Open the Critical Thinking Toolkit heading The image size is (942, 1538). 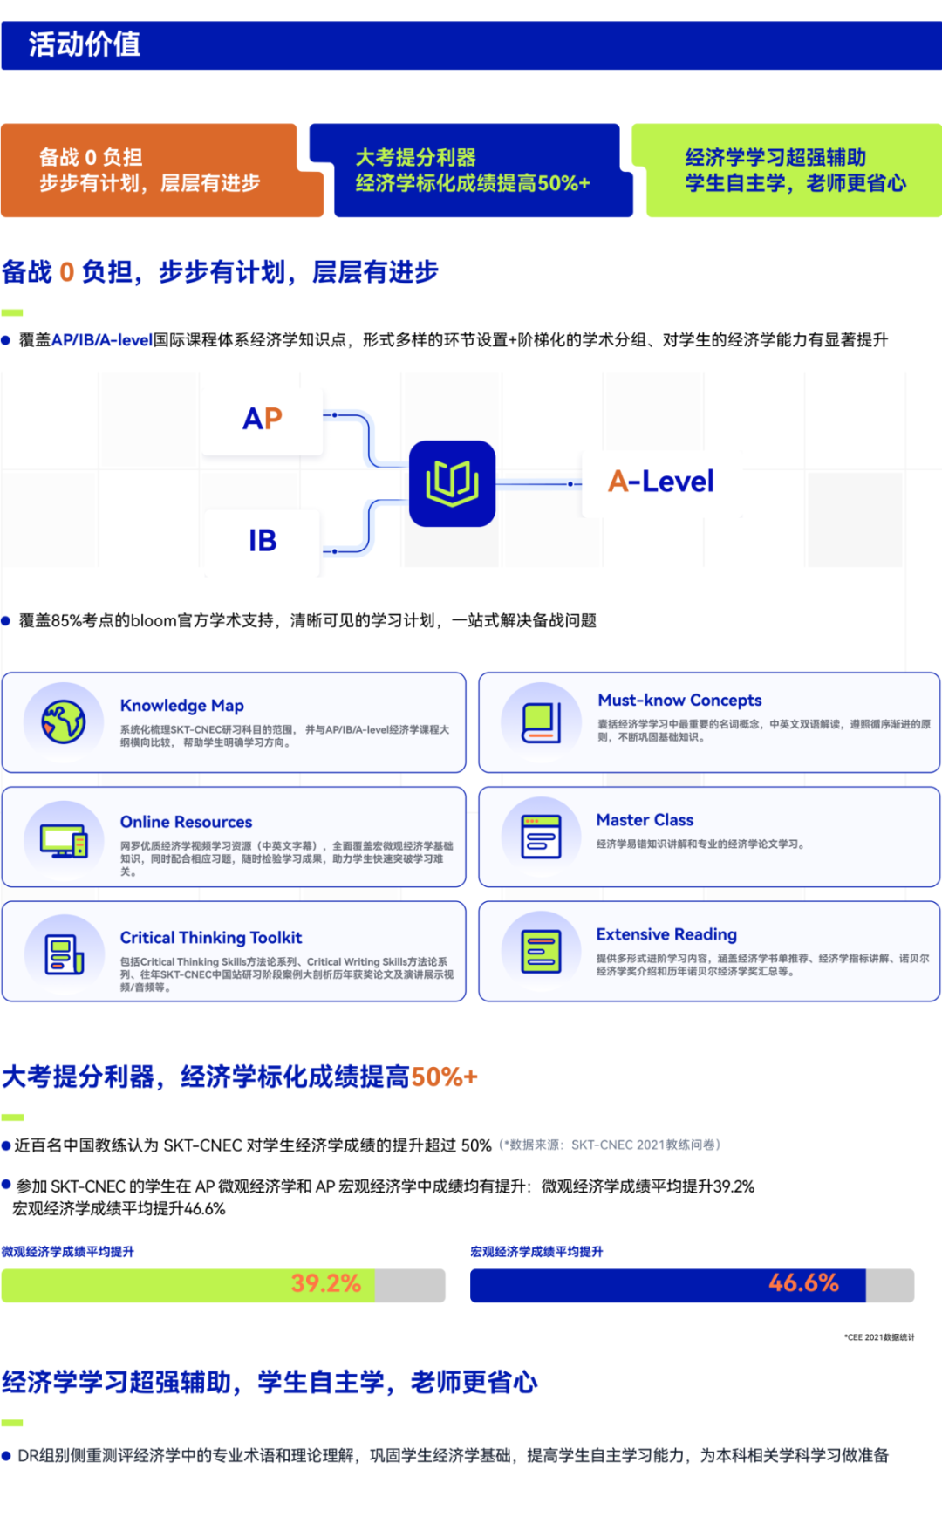pos(211,937)
